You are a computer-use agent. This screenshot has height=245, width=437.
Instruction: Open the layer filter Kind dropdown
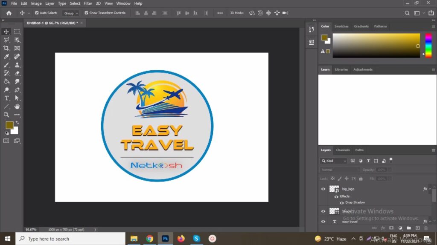click(334, 161)
